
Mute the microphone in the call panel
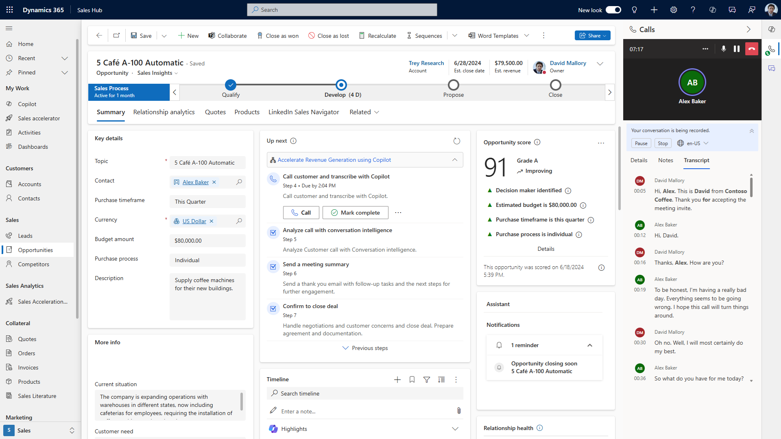click(723, 49)
